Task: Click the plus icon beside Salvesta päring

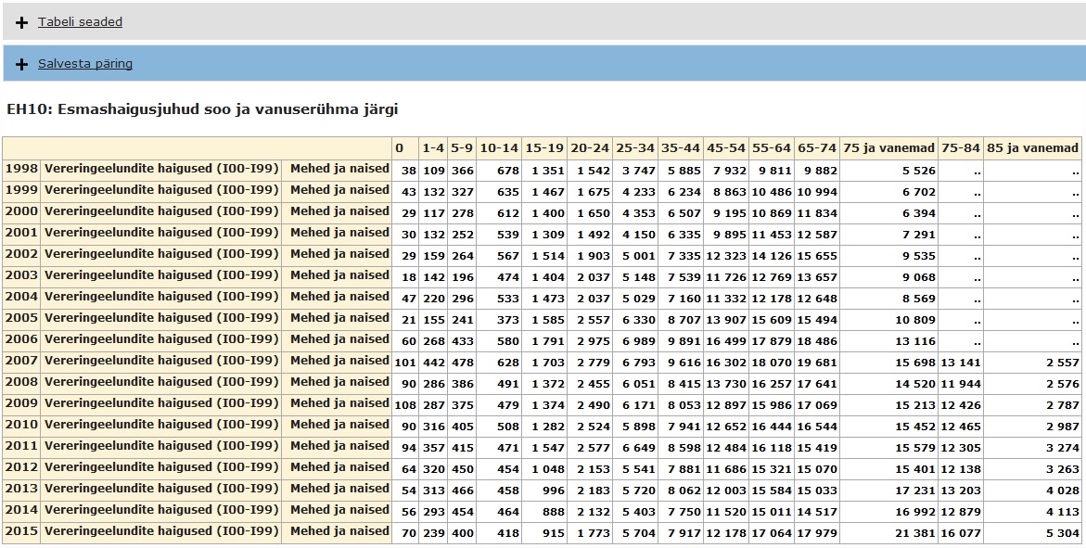Action: (22, 64)
